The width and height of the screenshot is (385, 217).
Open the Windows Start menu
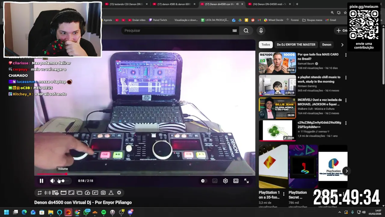pos(6,212)
